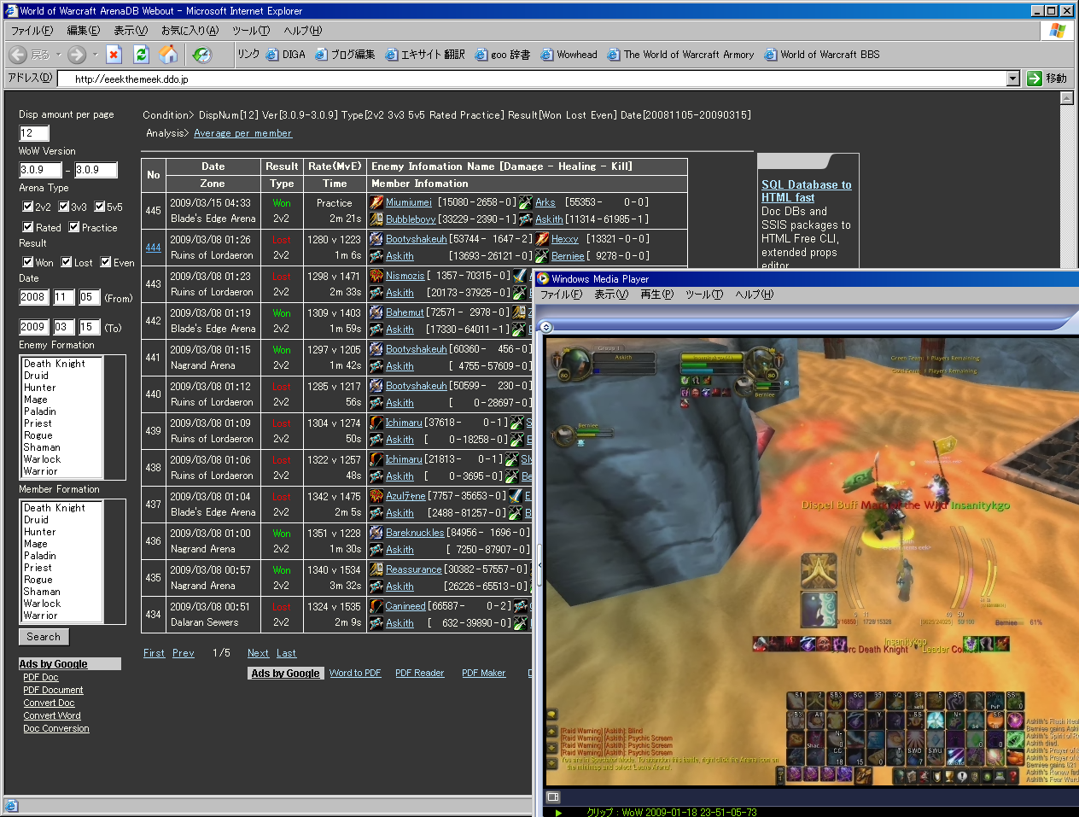This screenshot has height=817, width=1079.
Task: Open the ブログ編集 favorites link
Action: pyautogui.click(x=346, y=55)
